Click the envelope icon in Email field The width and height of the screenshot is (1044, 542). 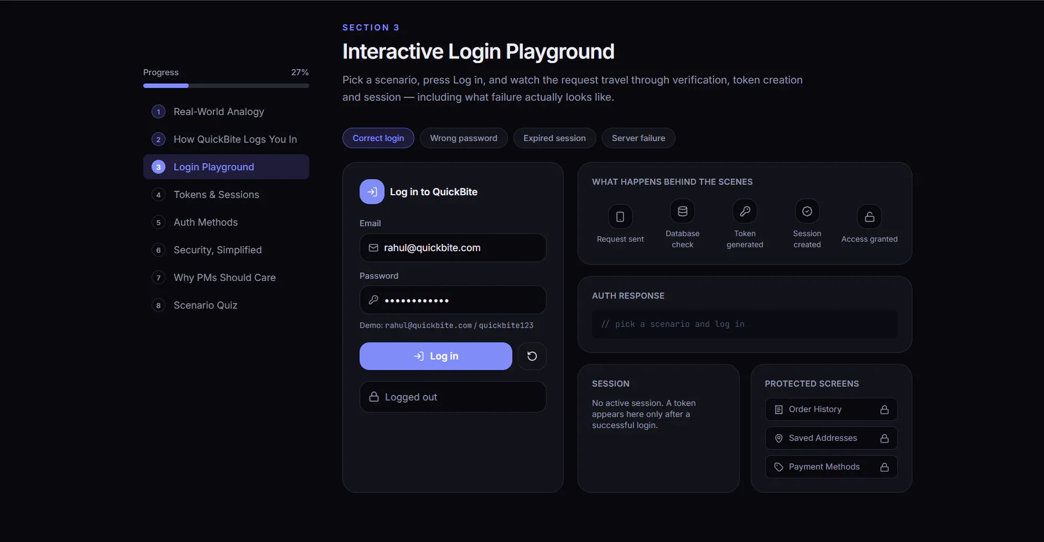coord(373,248)
